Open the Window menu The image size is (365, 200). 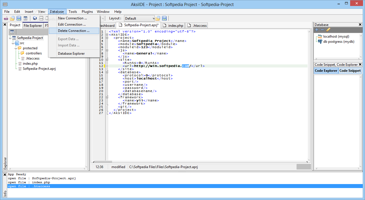(x=103, y=12)
